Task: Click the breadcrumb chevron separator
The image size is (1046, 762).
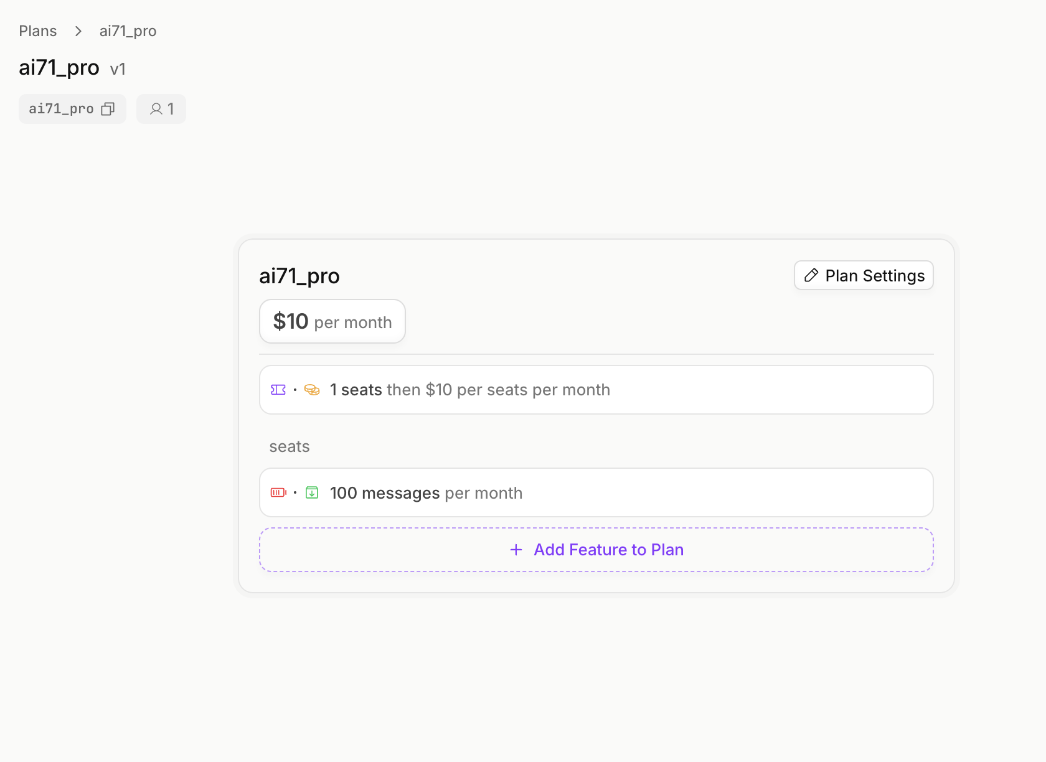Action: point(78,31)
